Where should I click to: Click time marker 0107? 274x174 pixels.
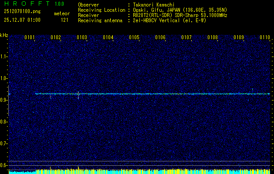click(x=186, y=37)
